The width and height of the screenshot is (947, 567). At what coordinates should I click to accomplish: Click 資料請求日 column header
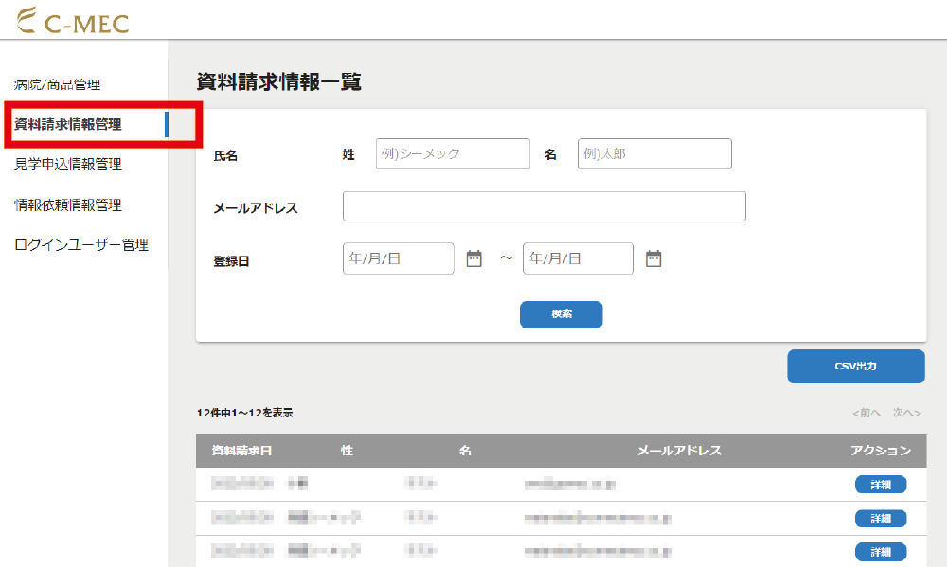coord(241,451)
